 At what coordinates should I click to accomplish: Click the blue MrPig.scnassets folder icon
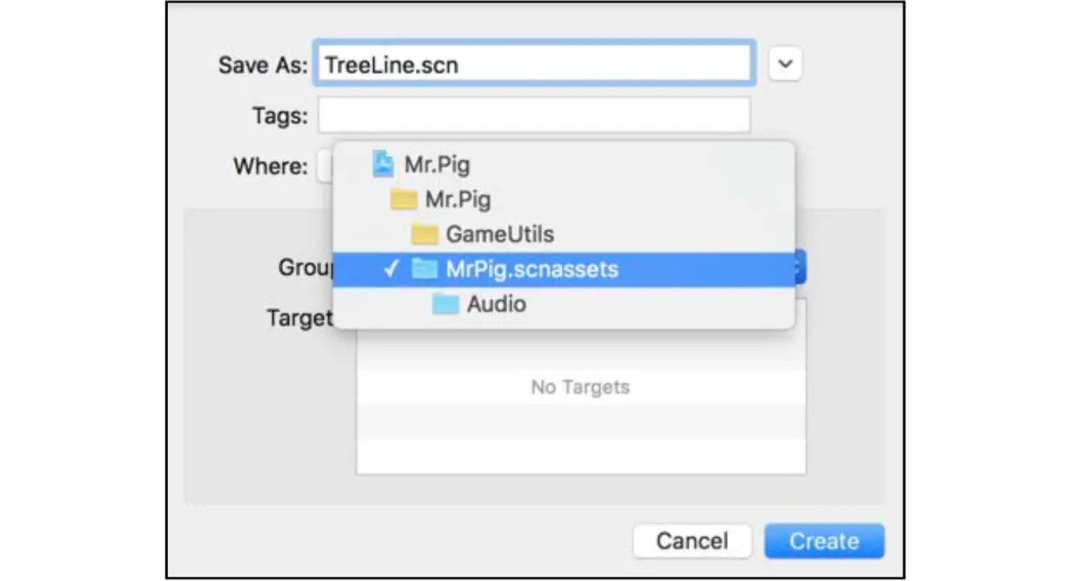[x=424, y=269]
